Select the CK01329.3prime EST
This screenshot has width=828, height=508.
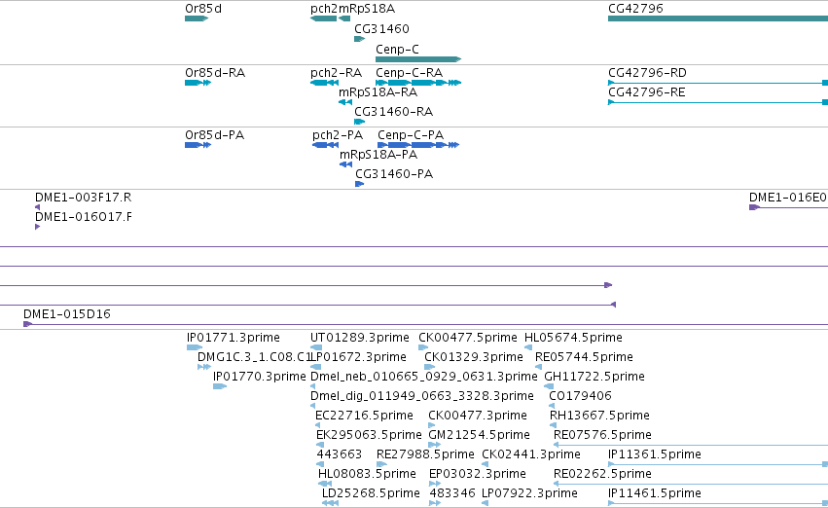(430, 367)
